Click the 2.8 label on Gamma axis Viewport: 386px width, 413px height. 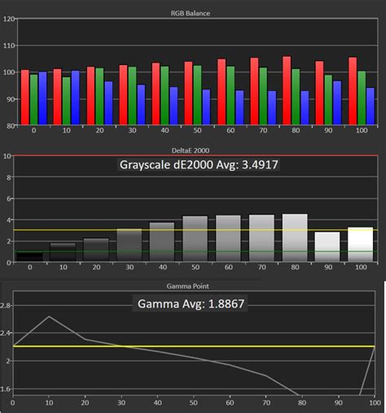pyautogui.click(x=5, y=306)
